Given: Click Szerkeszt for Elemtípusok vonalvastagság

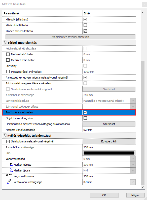Looking at the screenshot, I should (109, 124).
